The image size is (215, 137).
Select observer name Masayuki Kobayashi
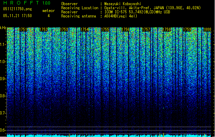click(123, 4)
